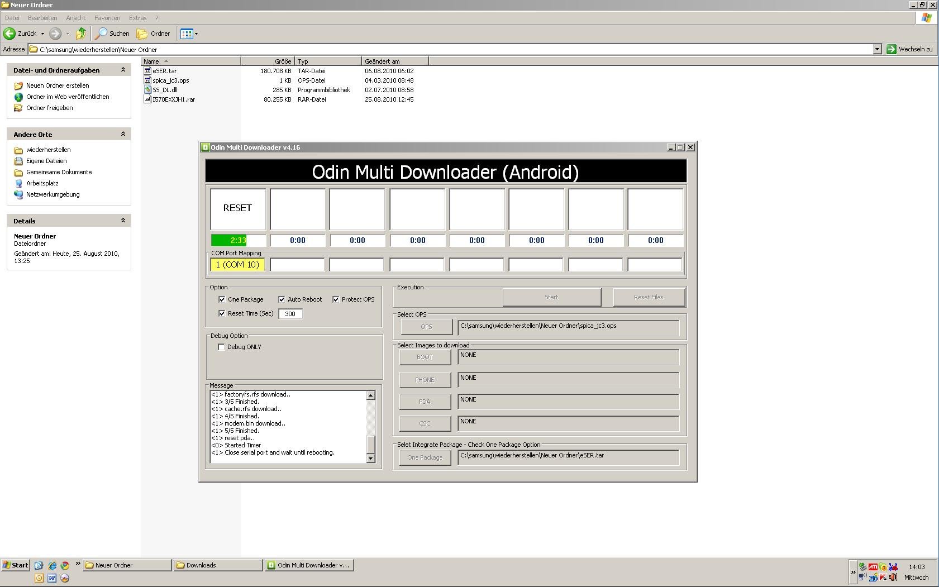Enable Debug ONLY checkbox
Screen dimensions: 939x587
tap(221, 347)
